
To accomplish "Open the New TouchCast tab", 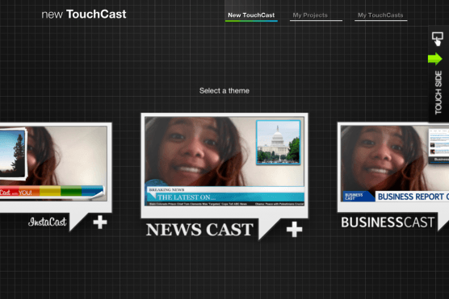I will point(251,15).
